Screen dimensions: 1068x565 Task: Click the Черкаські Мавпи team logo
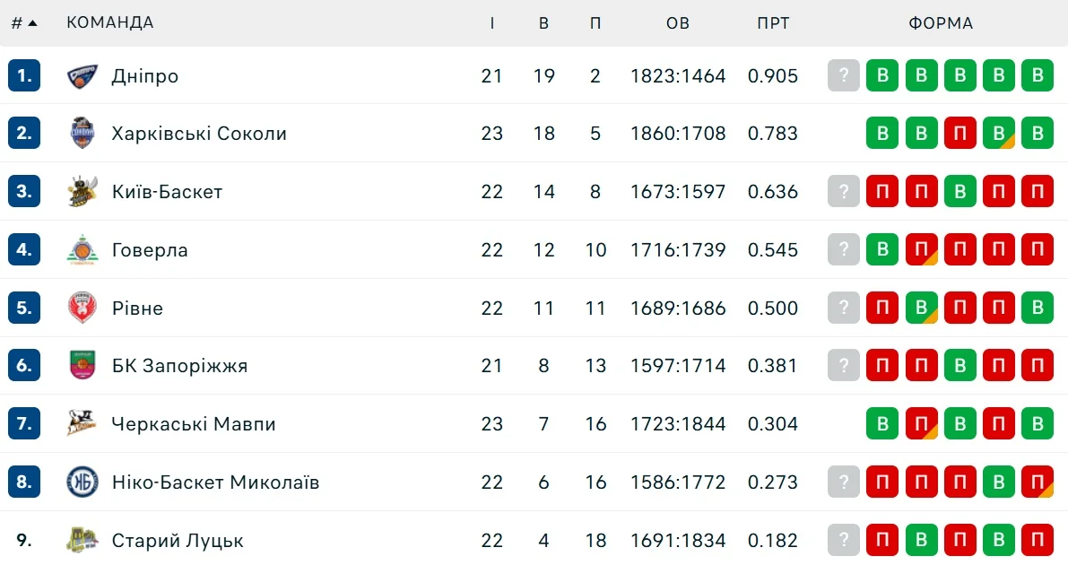click(x=82, y=424)
